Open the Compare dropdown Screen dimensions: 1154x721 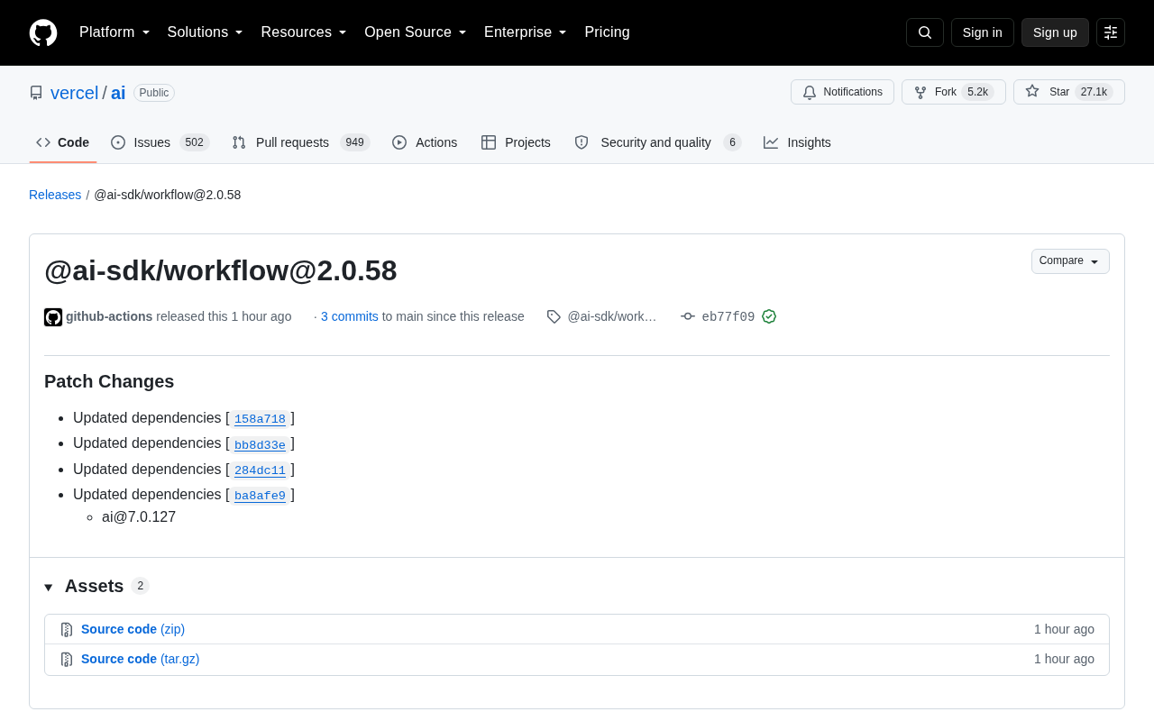pos(1070,261)
